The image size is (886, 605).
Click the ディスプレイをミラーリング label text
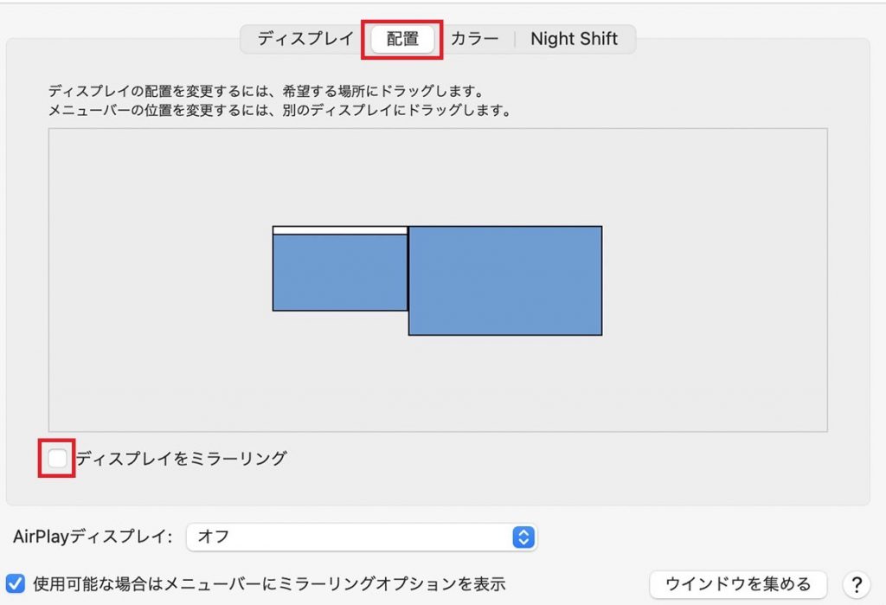point(181,459)
